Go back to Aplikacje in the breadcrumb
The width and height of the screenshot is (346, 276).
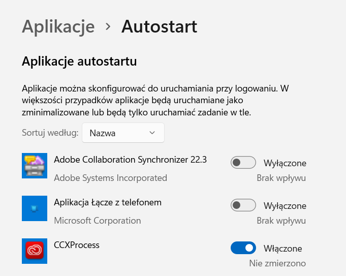click(58, 26)
